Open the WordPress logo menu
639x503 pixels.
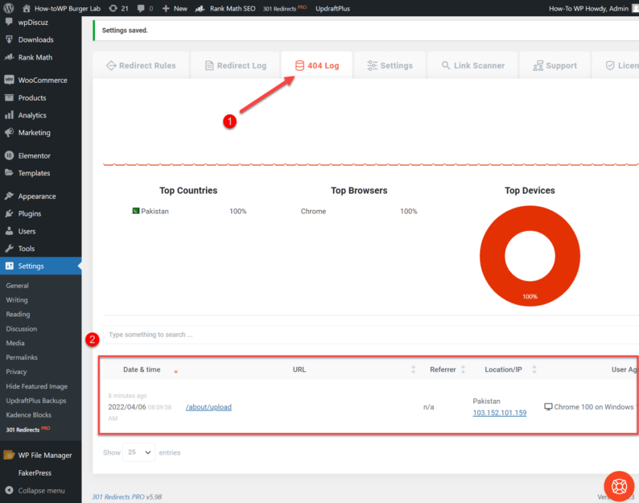click(9, 8)
